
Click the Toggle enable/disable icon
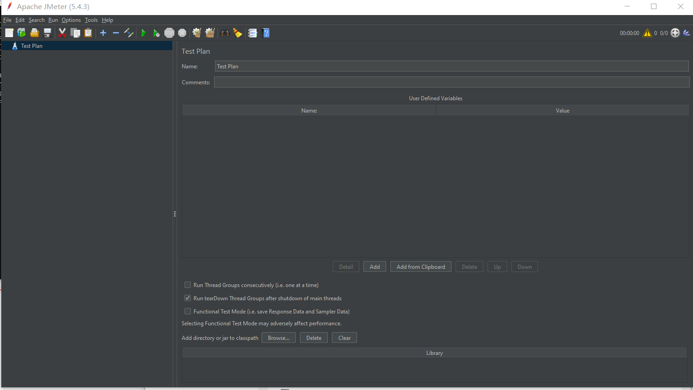pyautogui.click(x=129, y=33)
